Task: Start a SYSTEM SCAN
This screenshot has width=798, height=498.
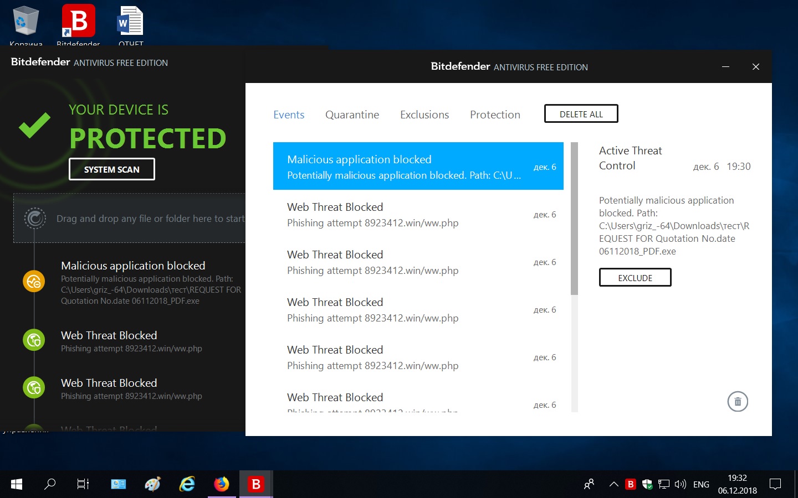Action: [x=112, y=169]
